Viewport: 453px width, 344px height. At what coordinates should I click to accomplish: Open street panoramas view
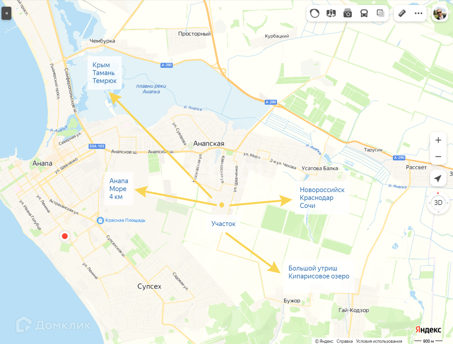(331, 13)
